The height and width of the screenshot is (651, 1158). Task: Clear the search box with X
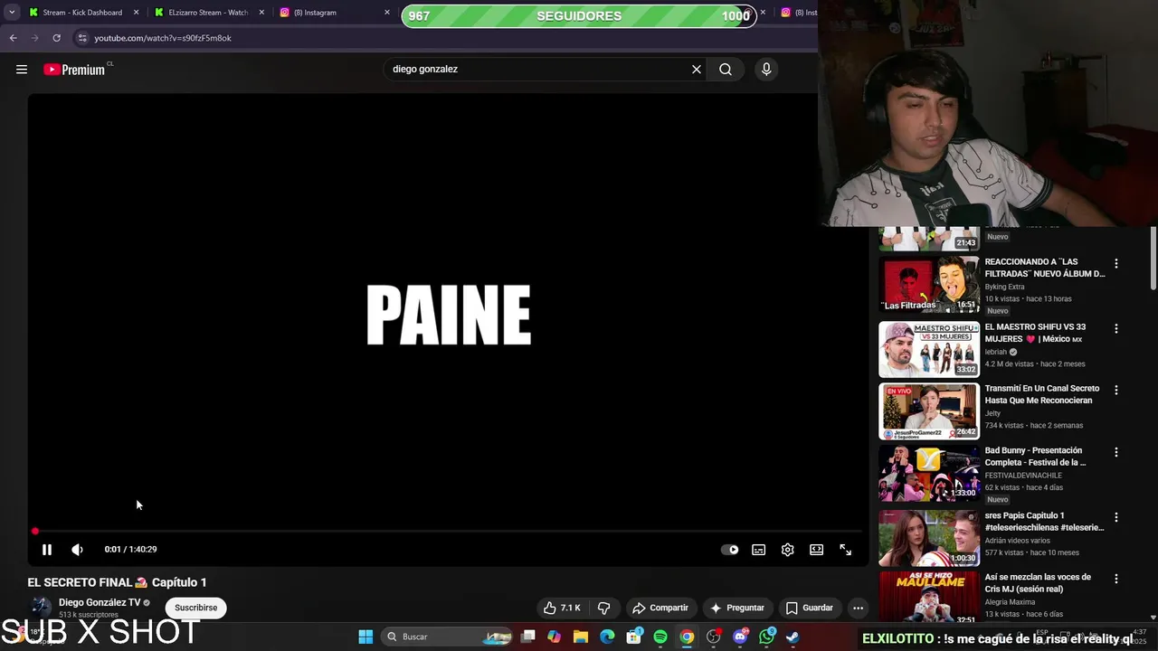(696, 69)
